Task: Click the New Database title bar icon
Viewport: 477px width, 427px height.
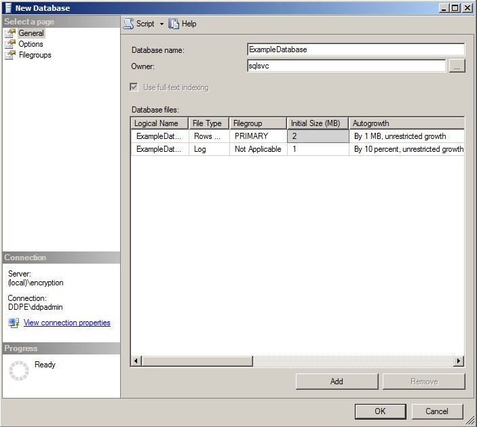Action: pos(8,8)
